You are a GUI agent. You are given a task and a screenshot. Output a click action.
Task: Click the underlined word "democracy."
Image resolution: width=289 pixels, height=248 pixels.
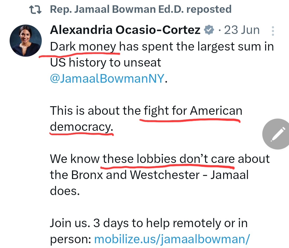tap(81, 127)
